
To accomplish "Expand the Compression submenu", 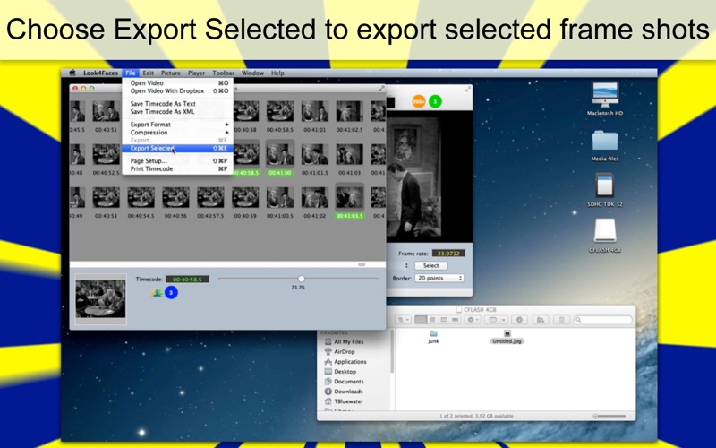I will coord(177,132).
